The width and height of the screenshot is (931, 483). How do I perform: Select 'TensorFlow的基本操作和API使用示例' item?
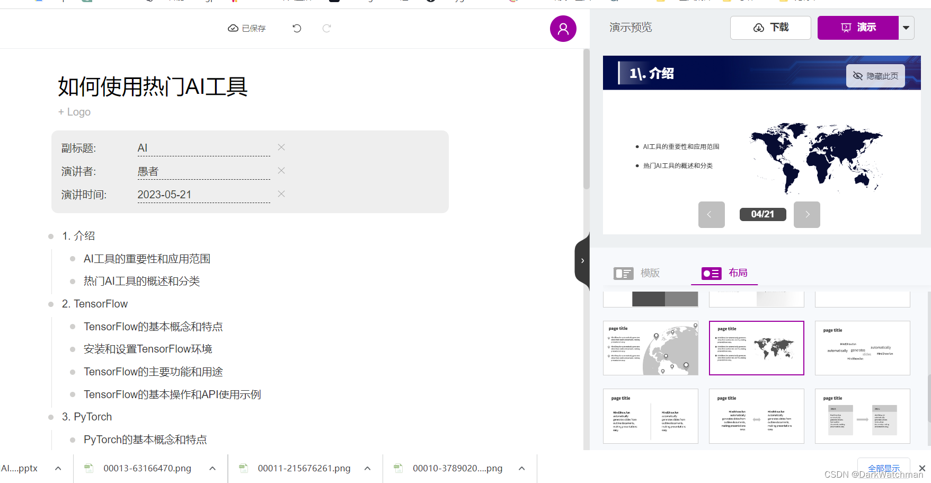[x=172, y=394]
